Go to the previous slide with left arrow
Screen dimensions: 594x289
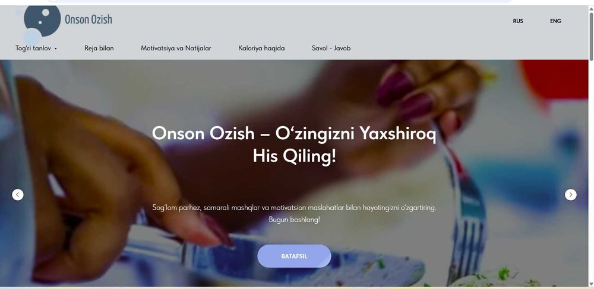[x=18, y=195]
